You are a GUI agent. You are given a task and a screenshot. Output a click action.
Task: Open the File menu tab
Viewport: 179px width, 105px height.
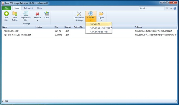click(x=7, y=8)
